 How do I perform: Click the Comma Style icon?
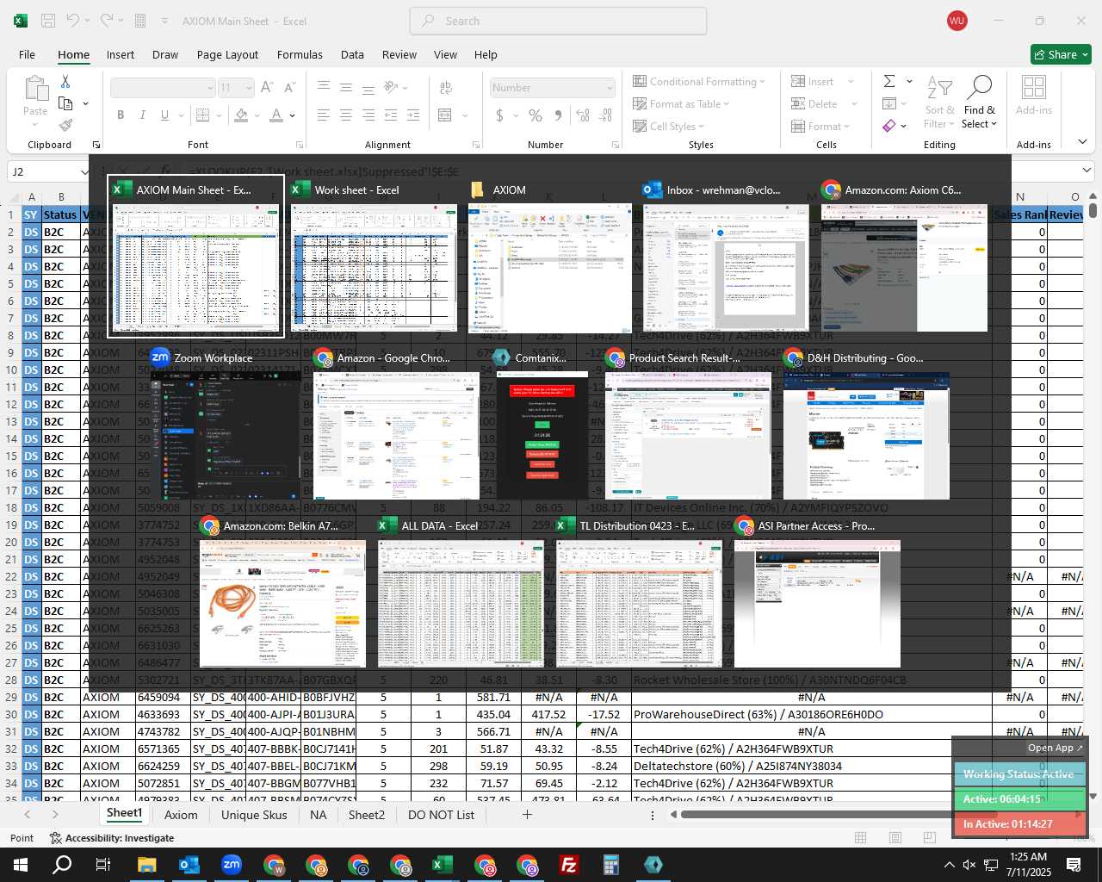(x=558, y=115)
